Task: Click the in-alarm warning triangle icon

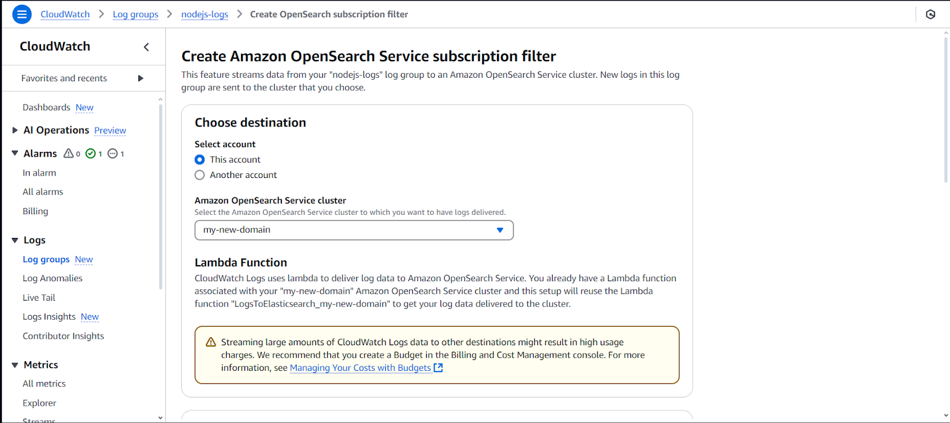Action: pyautogui.click(x=69, y=153)
